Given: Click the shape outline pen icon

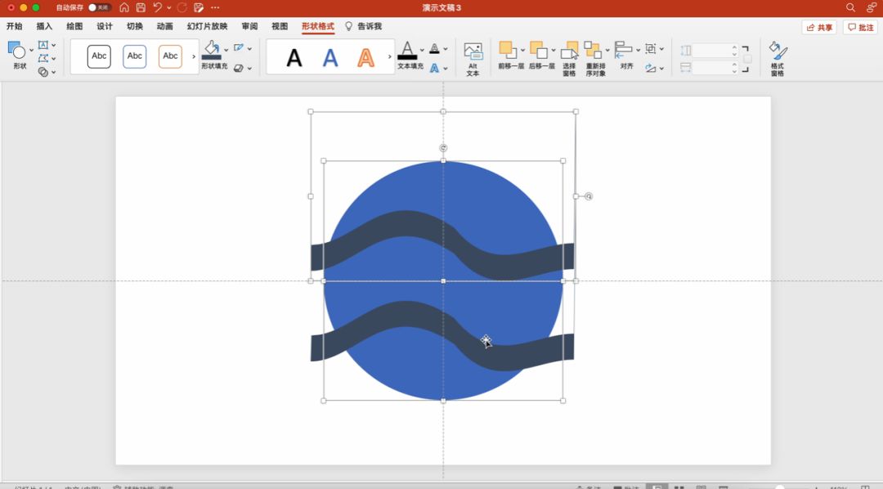Looking at the screenshot, I should [x=240, y=48].
